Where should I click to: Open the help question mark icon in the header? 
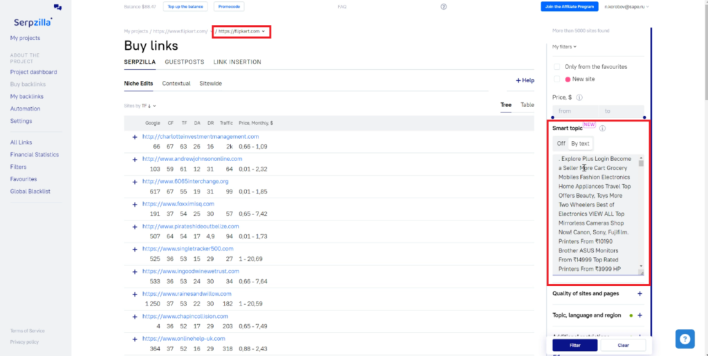coord(443,7)
